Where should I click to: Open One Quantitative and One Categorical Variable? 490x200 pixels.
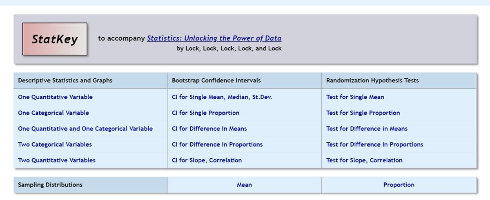point(85,129)
